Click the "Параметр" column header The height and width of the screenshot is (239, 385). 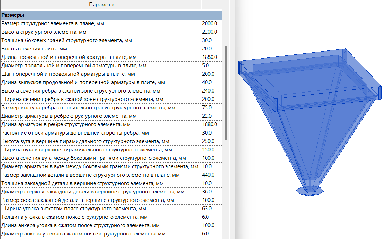pos(101,5)
